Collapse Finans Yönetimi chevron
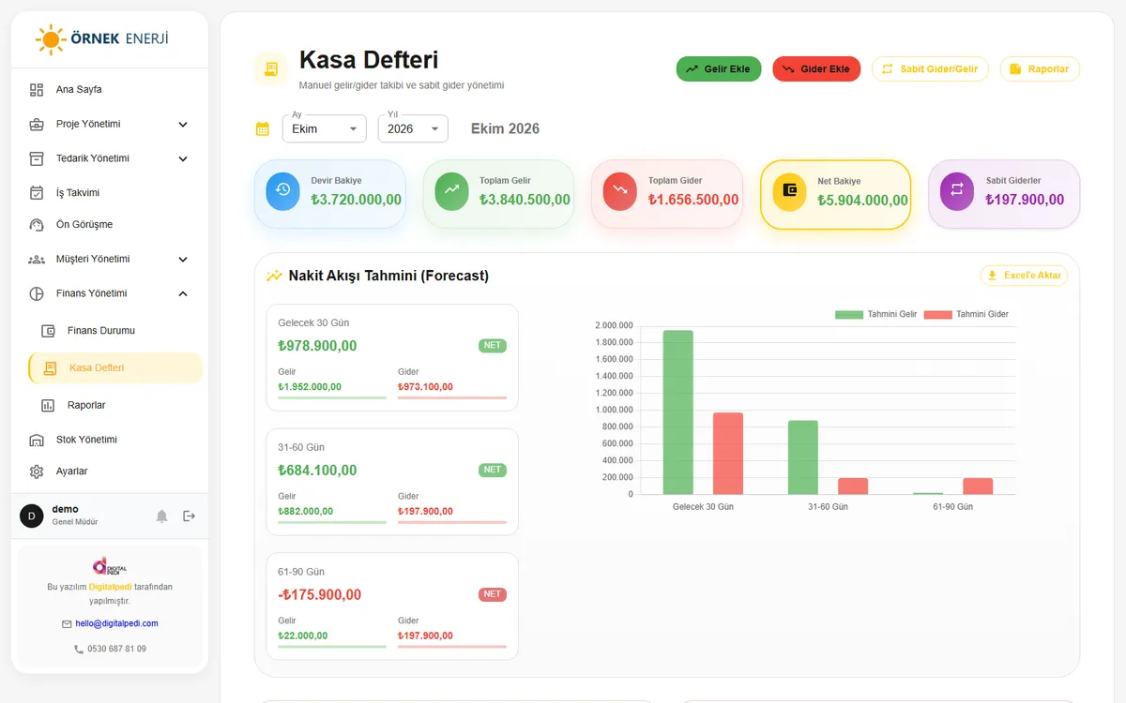Image resolution: width=1126 pixels, height=703 pixels. pos(183,293)
